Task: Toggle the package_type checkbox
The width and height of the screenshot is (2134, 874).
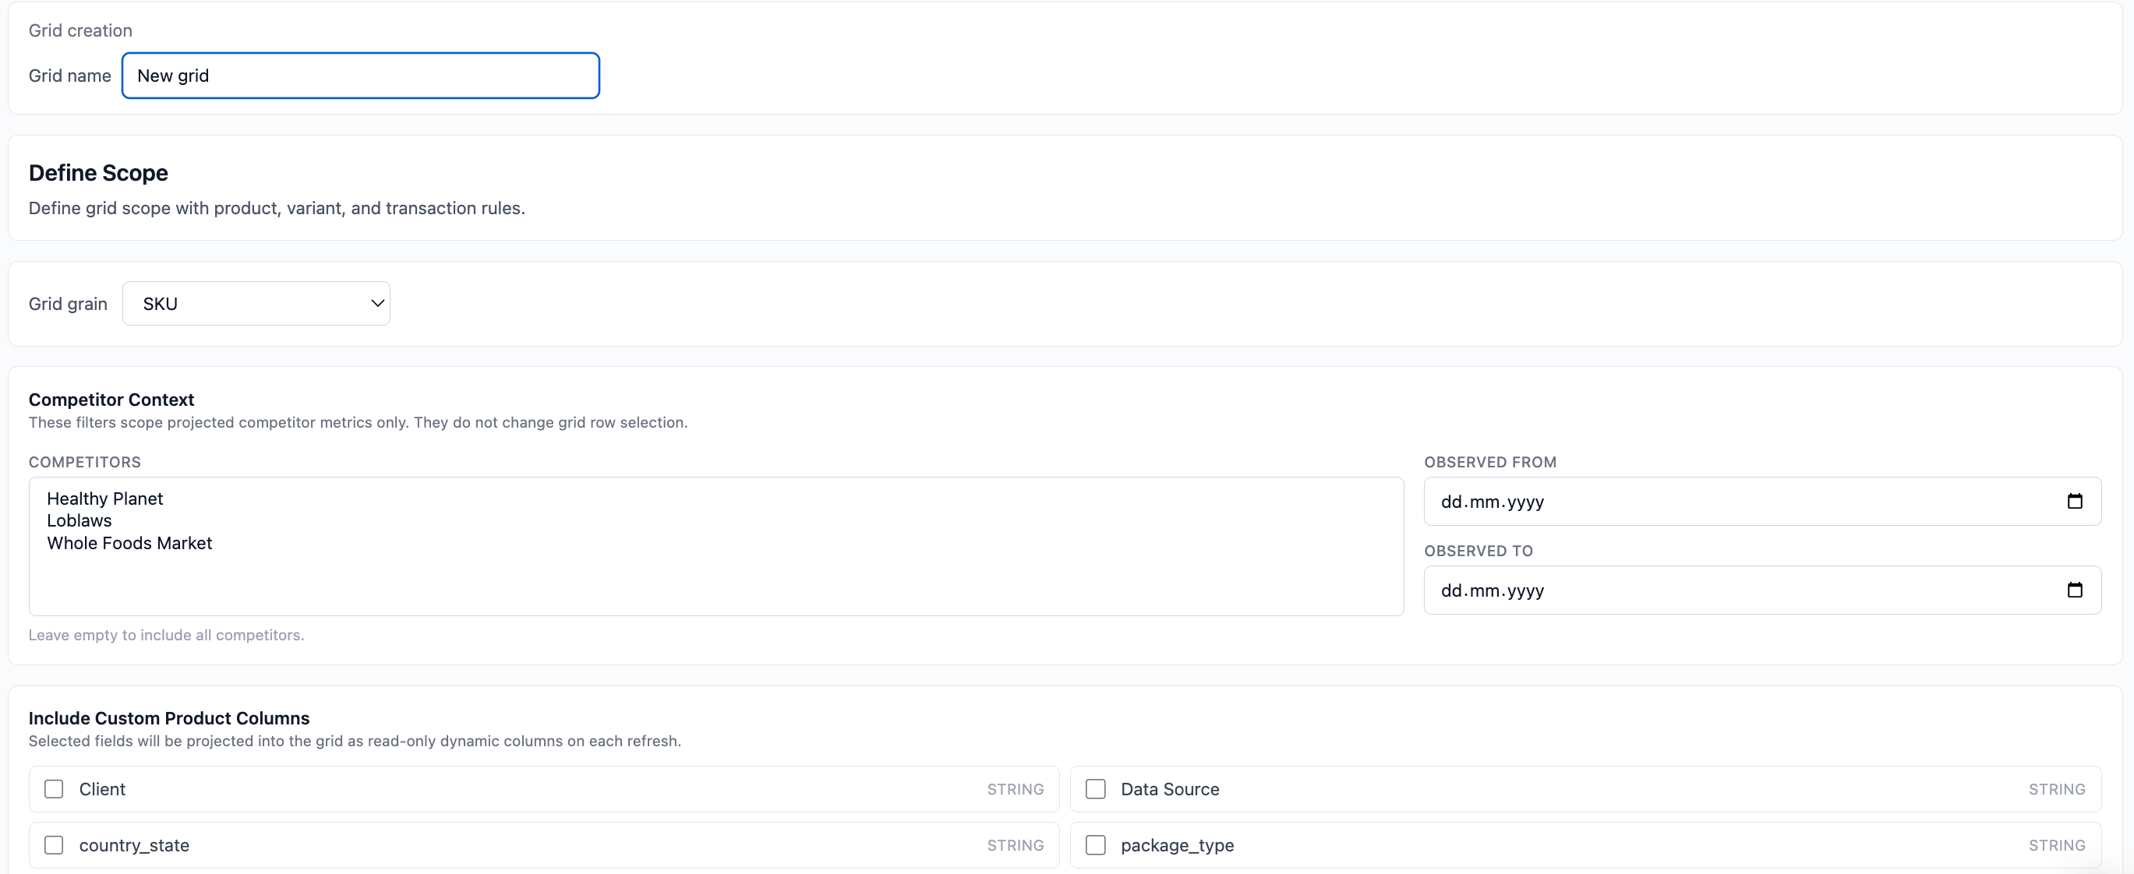Action: 1095,845
